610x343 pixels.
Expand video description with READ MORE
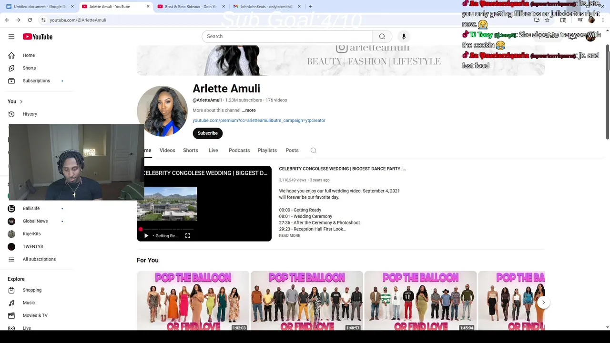[290, 236]
